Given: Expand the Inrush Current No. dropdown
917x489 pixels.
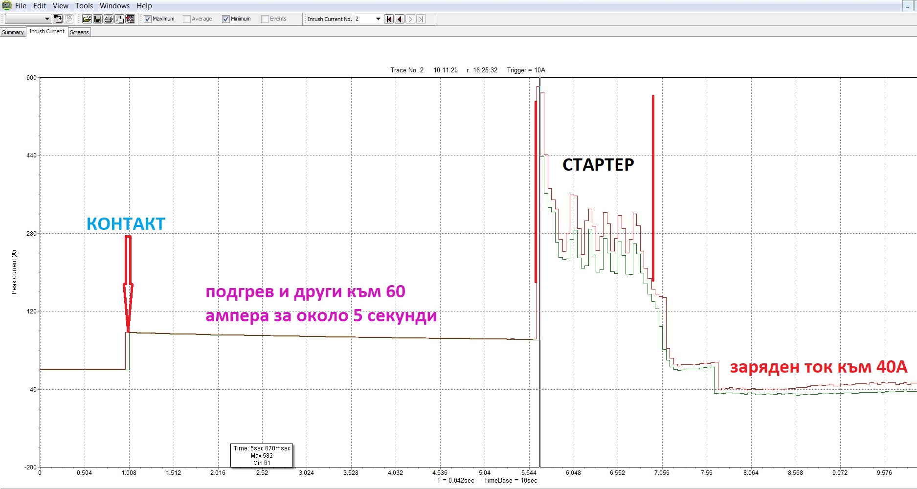Looking at the screenshot, I should tap(378, 19).
